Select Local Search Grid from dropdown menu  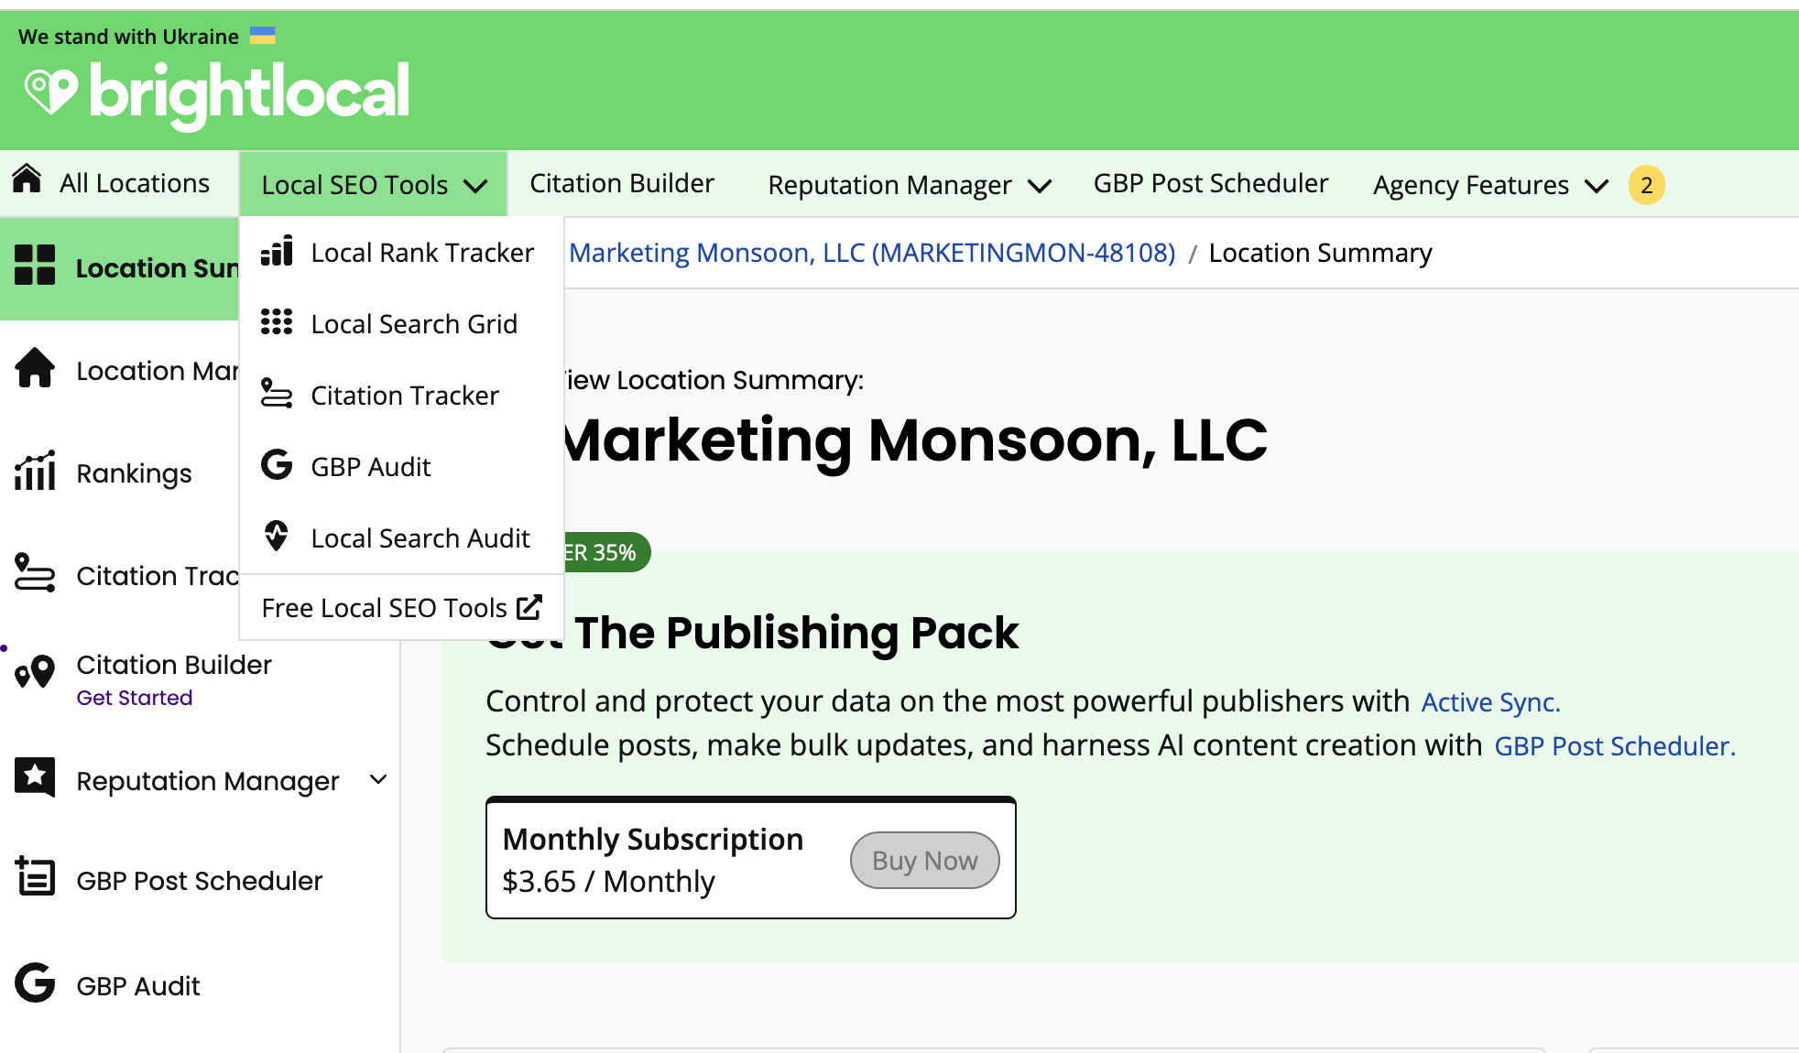(x=401, y=324)
